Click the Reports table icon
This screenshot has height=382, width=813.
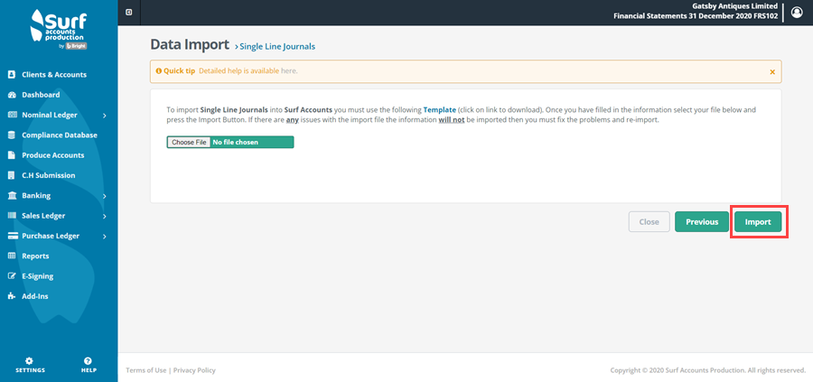click(x=12, y=256)
